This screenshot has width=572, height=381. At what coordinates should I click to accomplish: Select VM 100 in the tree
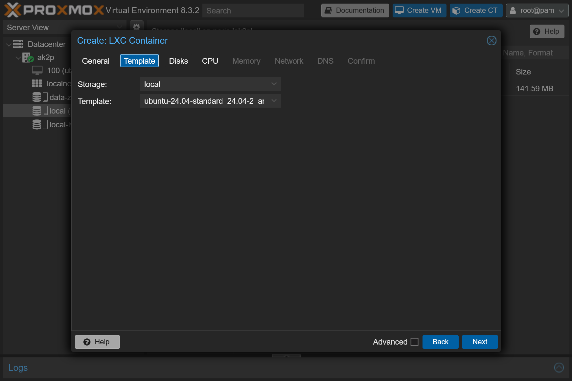[59, 71]
